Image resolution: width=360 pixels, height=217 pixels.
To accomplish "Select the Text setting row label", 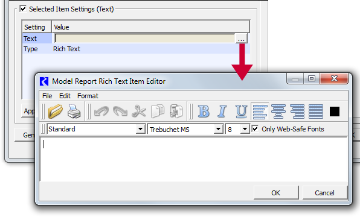I will tap(30, 39).
